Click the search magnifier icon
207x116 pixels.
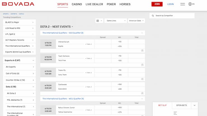pyautogui.click(x=153, y=16)
